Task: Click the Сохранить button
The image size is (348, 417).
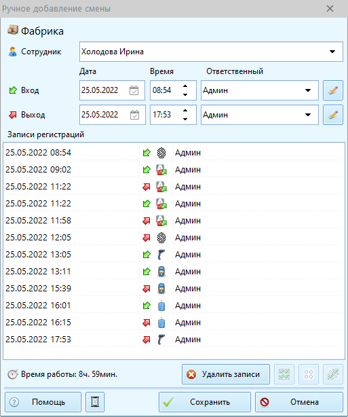Action: tap(205, 402)
